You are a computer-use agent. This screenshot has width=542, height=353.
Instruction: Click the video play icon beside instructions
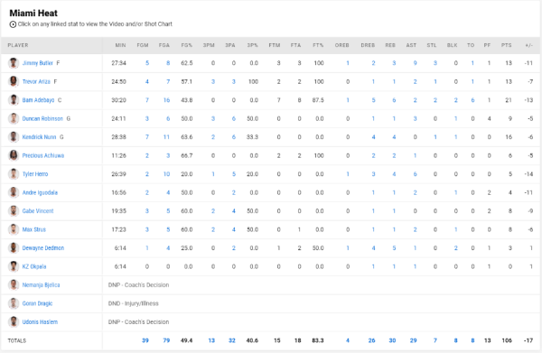pyautogui.click(x=13, y=24)
